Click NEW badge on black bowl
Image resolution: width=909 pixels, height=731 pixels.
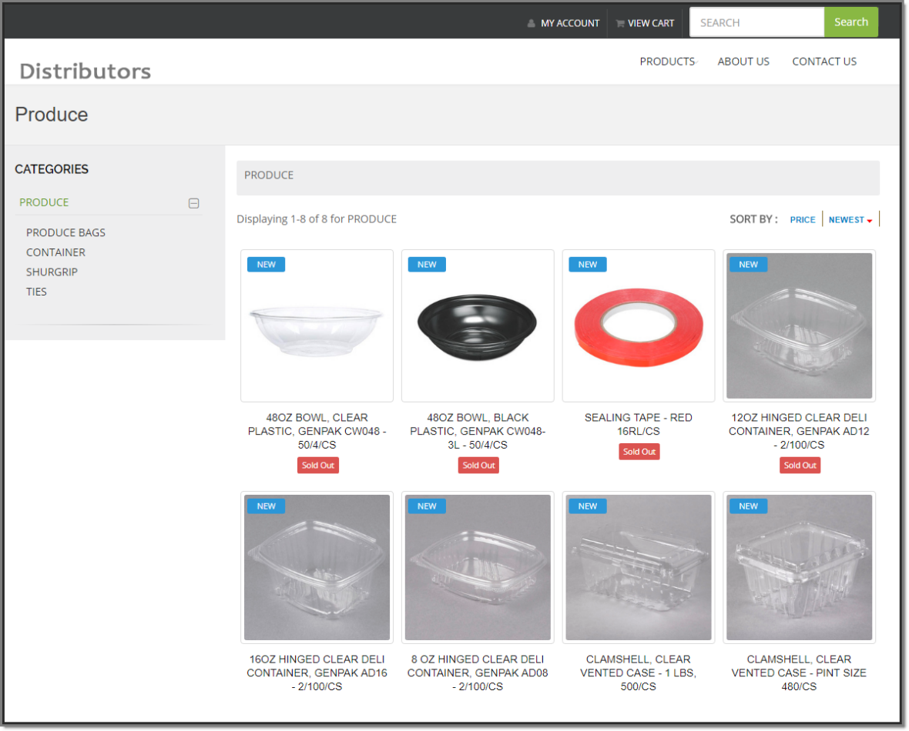(427, 264)
